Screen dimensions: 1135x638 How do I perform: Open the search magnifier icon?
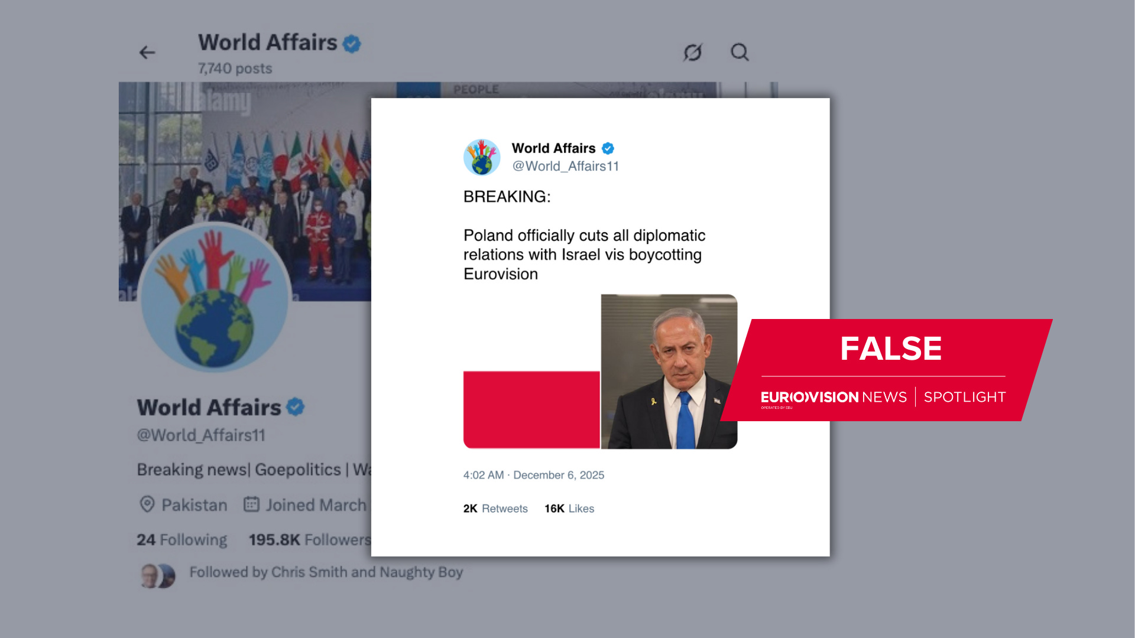tap(740, 53)
